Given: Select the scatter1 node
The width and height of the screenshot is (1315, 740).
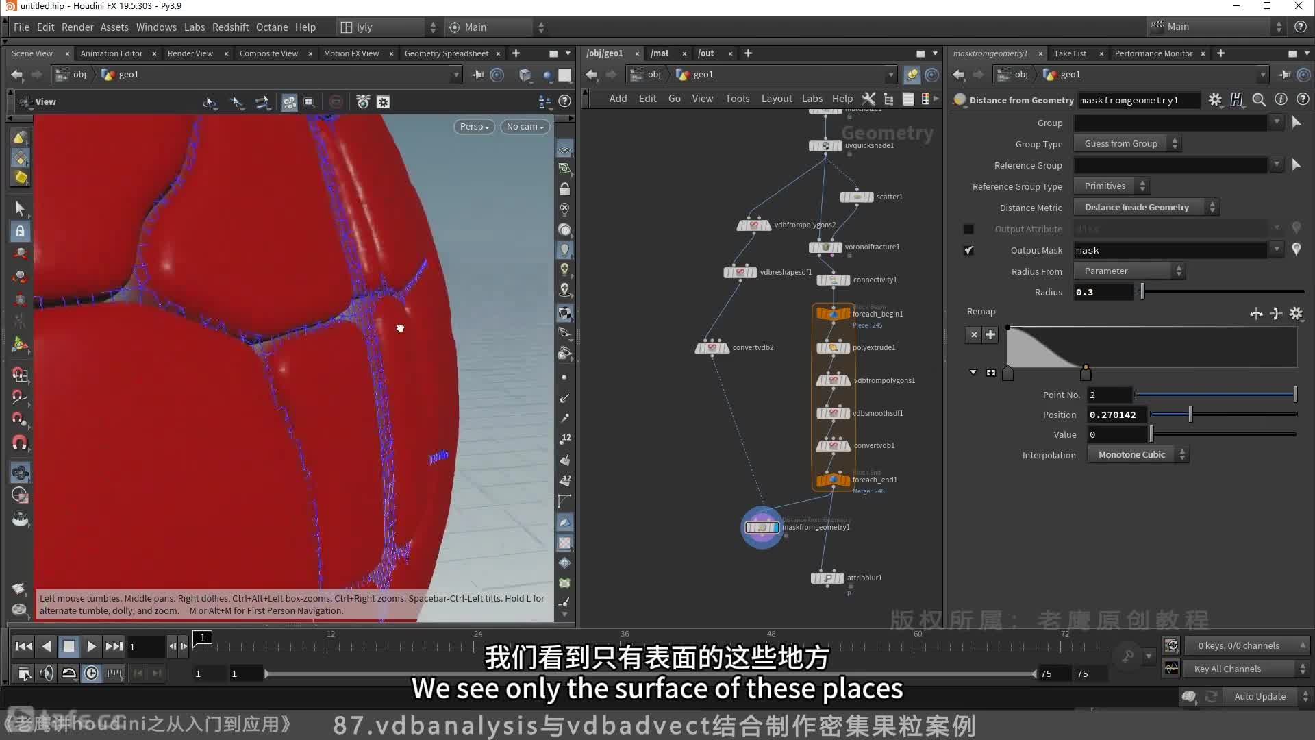Looking at the screenshot, I should click(x=857, y=197).
